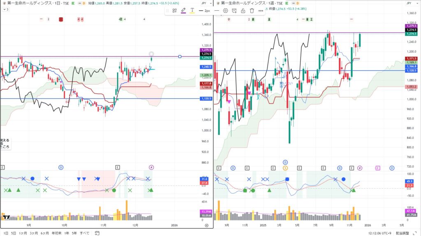Viewport: 421px width, 236px height.
Task: Select the 1日 time range
Action: pyautogui.click(x=5, y=233)
